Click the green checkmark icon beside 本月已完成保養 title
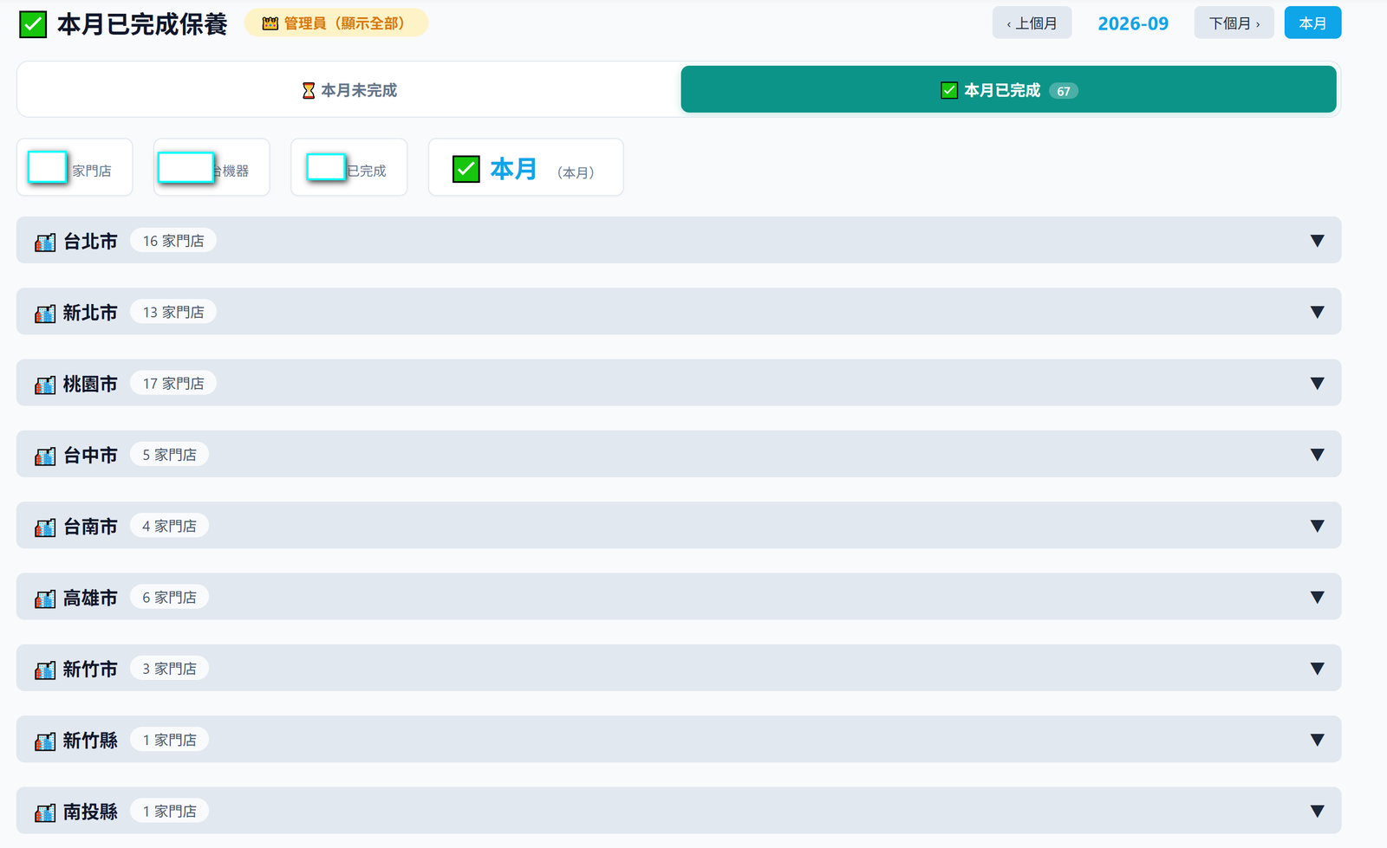Screen dimensions: 1387x848 pos(33,24)
